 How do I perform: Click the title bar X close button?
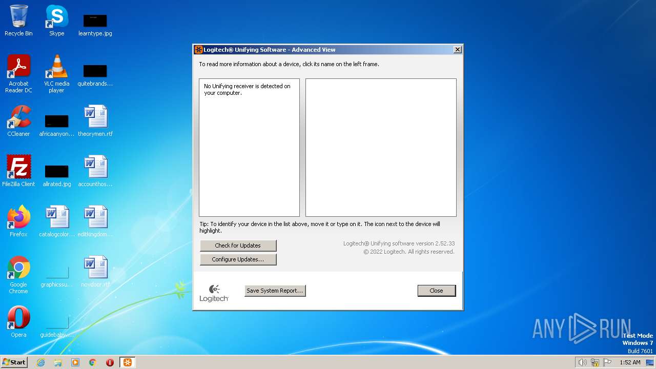click(458, 50)
